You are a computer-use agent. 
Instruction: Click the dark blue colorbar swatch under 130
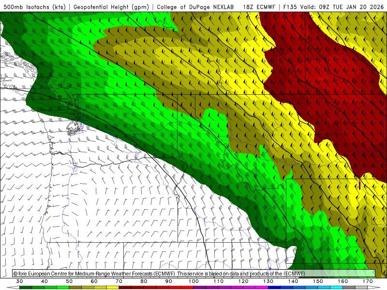[x=274, y=288]
